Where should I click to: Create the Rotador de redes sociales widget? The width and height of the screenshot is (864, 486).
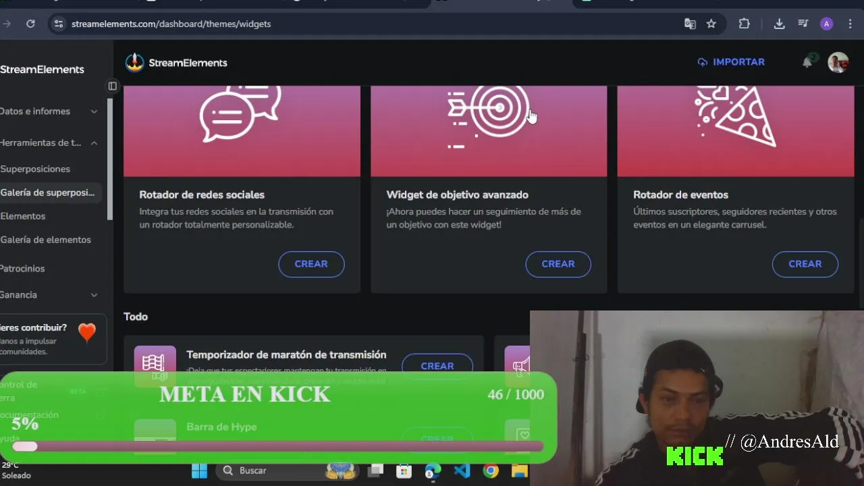pyautogui.click(x=311, y=264)
